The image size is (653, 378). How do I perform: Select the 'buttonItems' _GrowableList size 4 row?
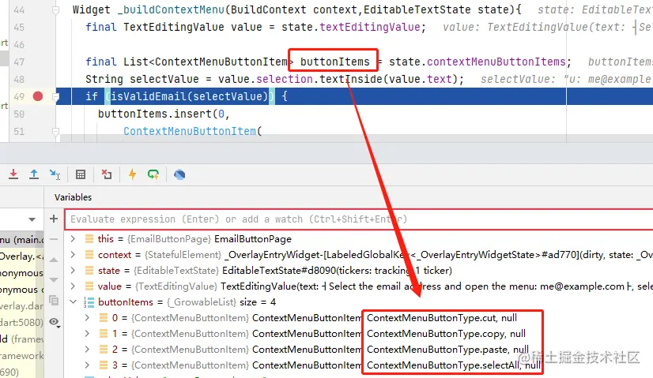pos(359,302)
